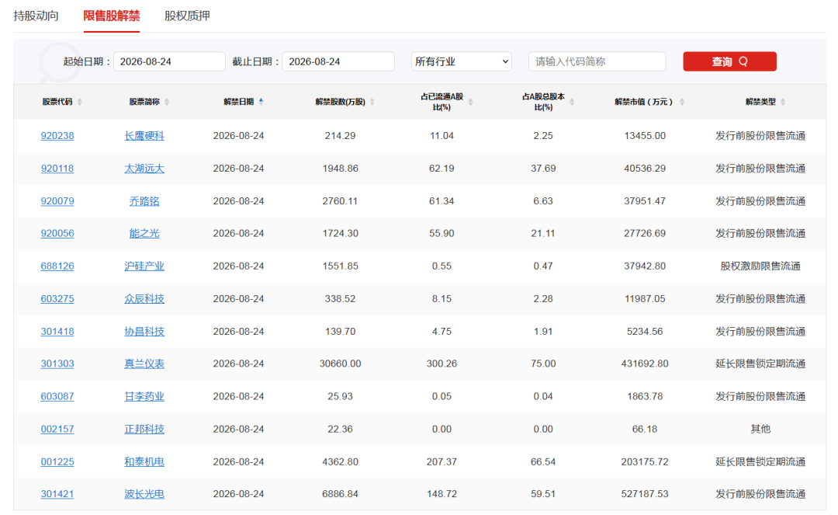Viewport: 838px width, 515px height.
Task: Open stock code 301418 link
Action: pyautogui.click(x=57, y=332)
